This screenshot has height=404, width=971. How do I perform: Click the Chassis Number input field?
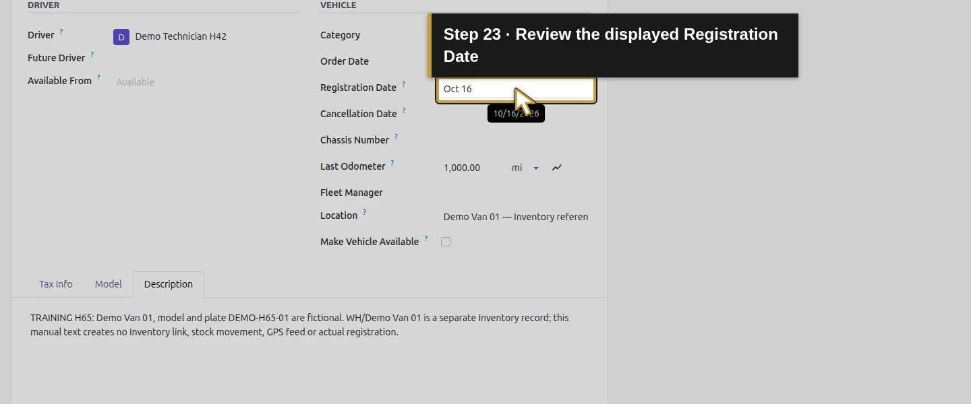coord(516,140)
